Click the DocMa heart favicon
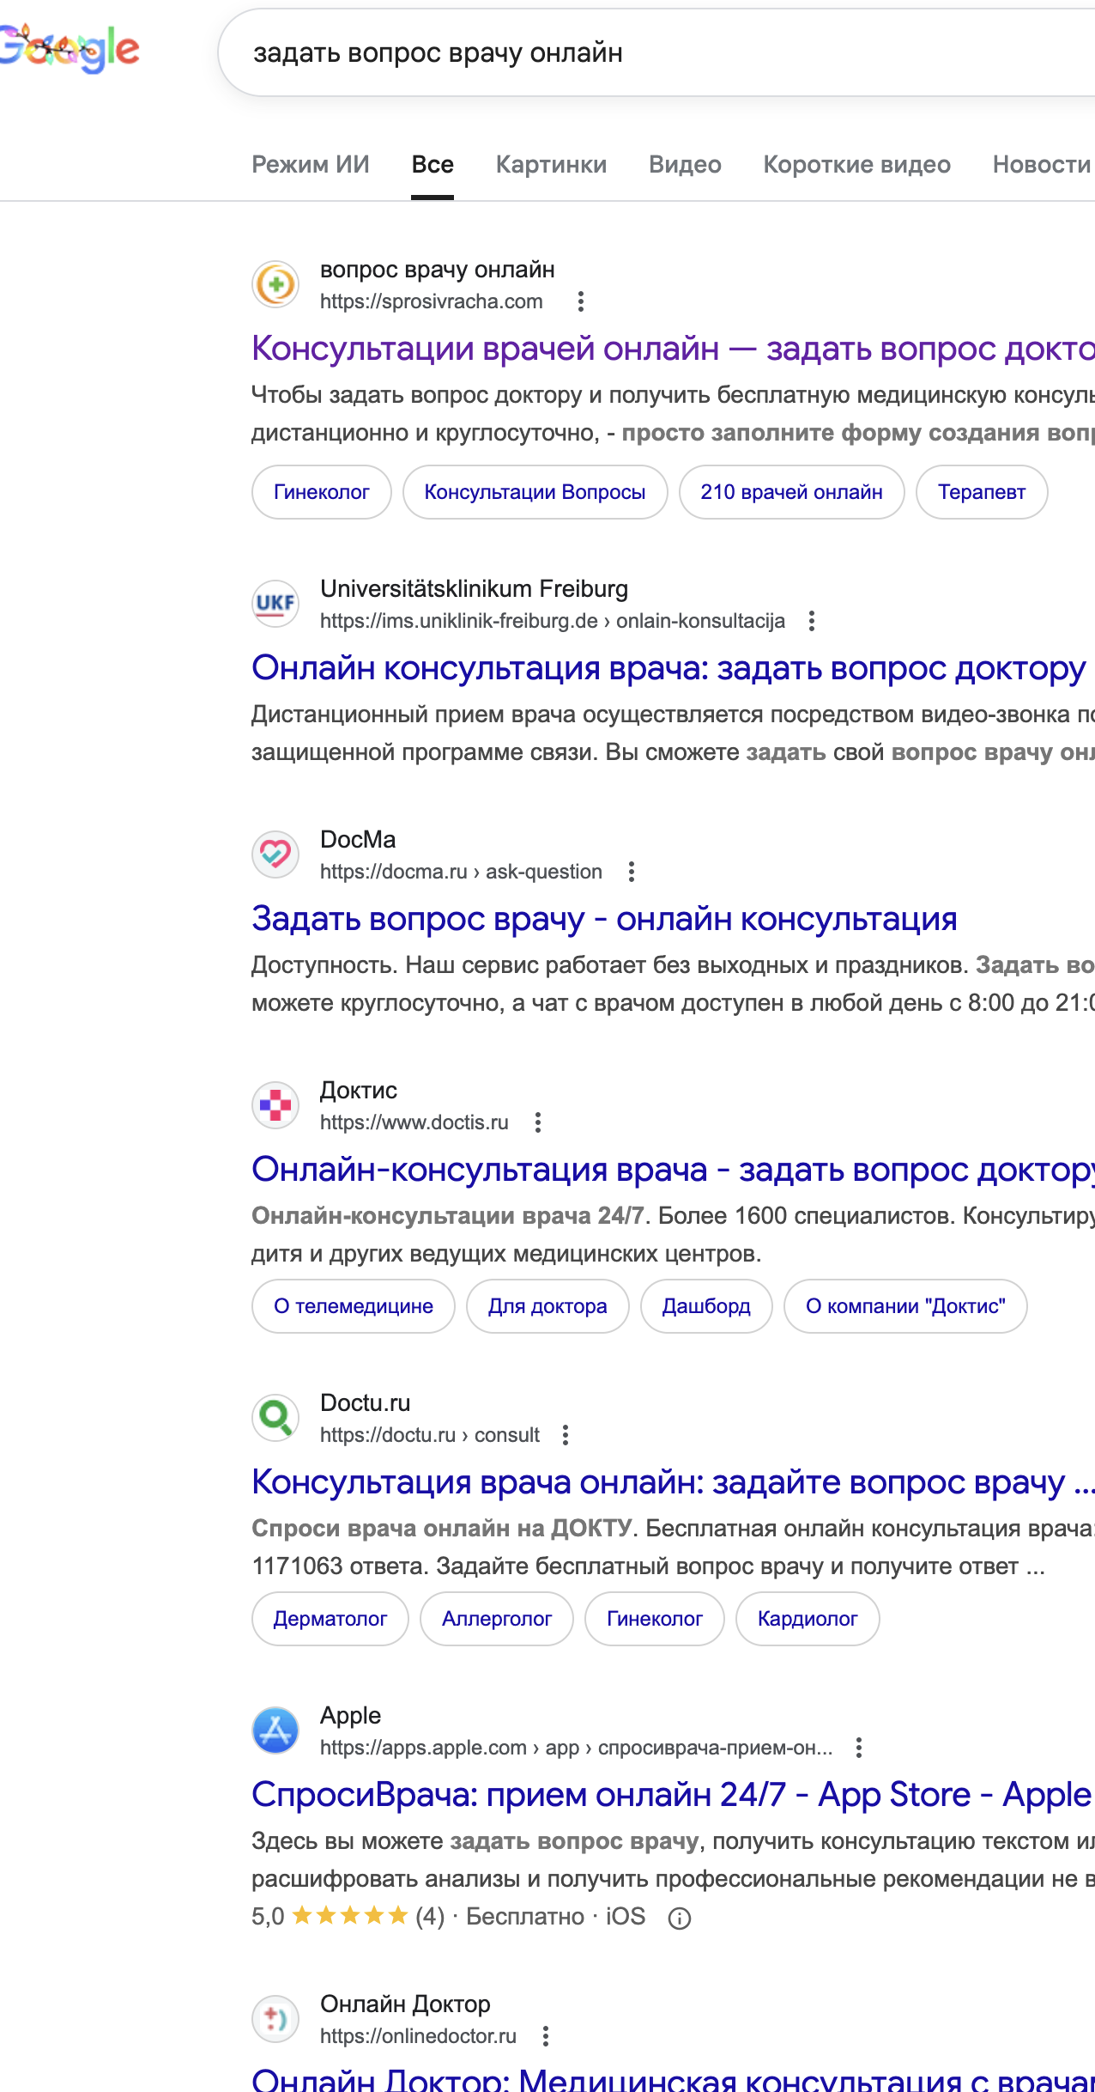Screen dimensions: 1095x2092 tap(275, 854)
